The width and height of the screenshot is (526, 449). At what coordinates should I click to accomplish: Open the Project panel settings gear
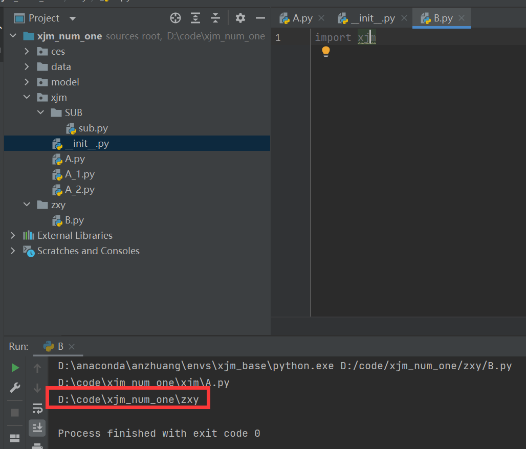[240, 18]
